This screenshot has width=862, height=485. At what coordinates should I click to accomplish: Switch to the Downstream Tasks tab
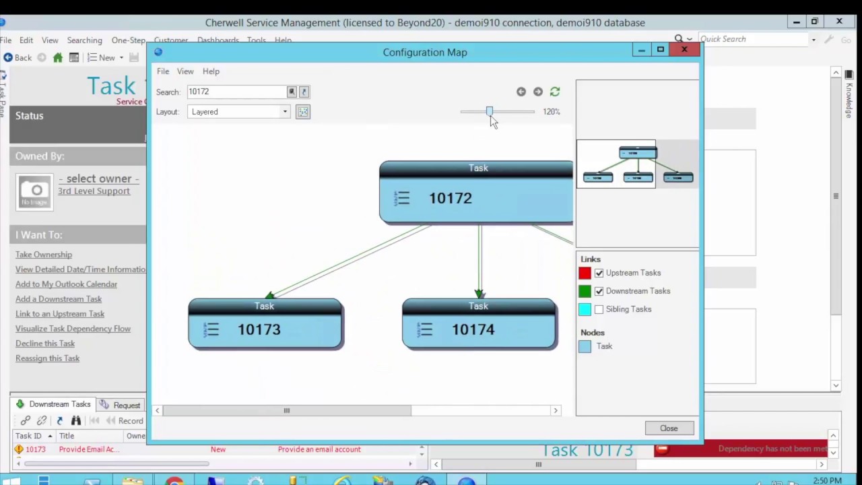tap(53, 404)
